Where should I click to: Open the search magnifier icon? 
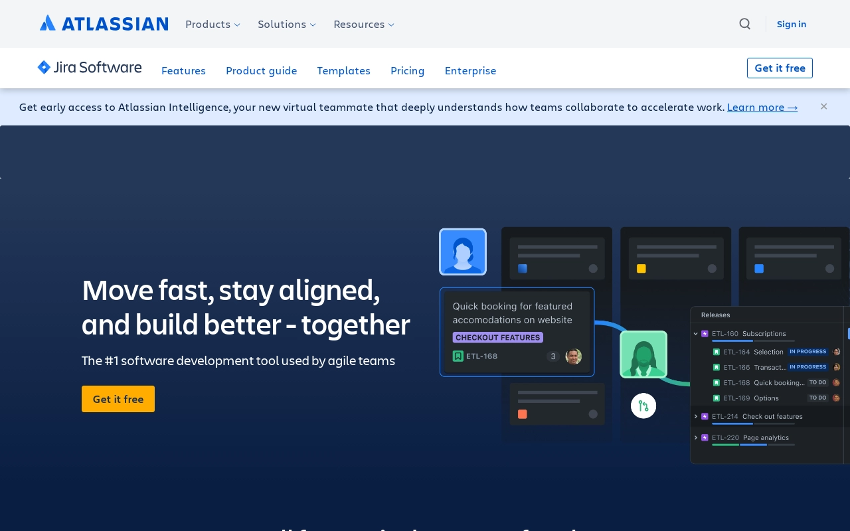(x=745, y=24)
